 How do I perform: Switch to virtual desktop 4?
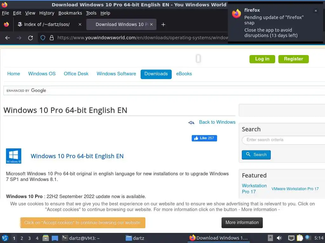click(37, 238)
